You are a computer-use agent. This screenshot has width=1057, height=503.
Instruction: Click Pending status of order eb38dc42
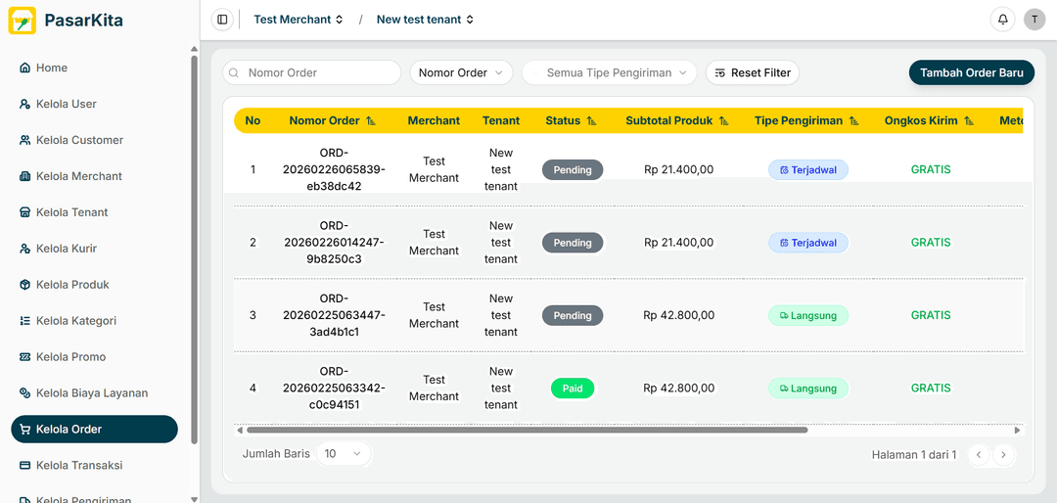pos(573,170)
